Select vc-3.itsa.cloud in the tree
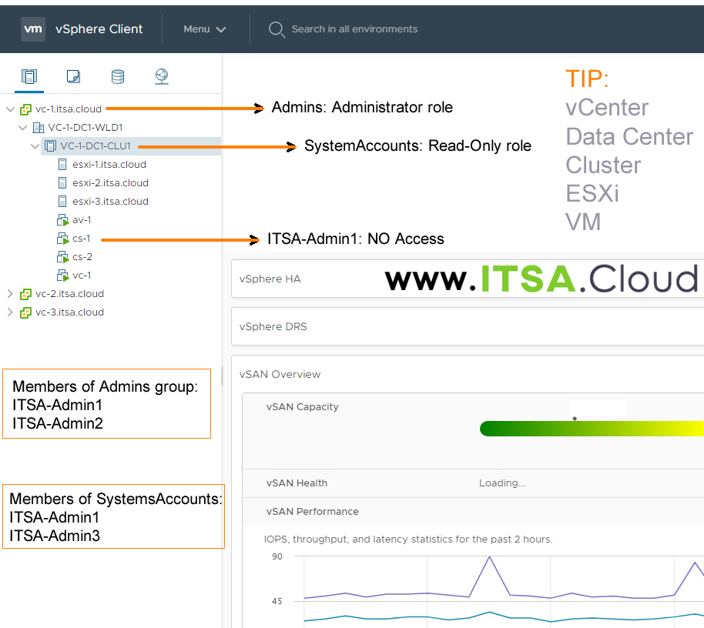 click(69, 312)
